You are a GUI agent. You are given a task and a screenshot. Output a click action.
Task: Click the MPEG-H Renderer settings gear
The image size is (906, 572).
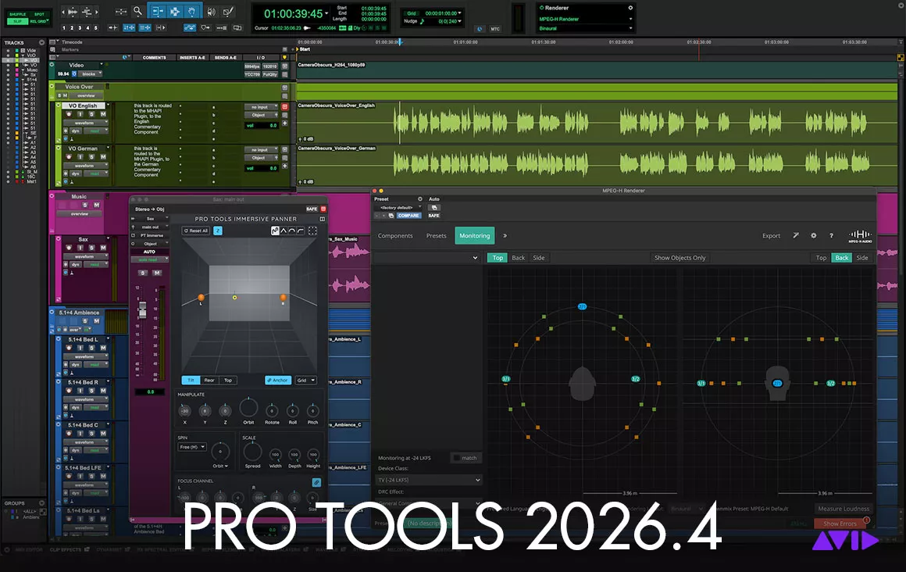coord(814,235)
